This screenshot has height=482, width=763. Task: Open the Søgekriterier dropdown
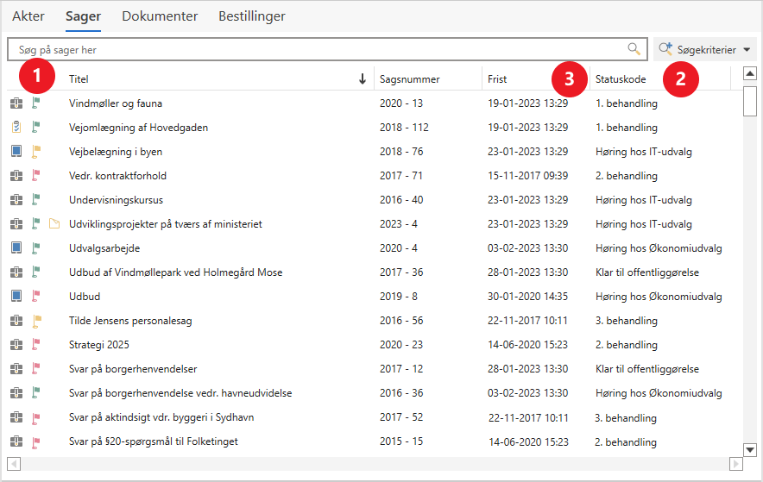click(x=705, y=50)
